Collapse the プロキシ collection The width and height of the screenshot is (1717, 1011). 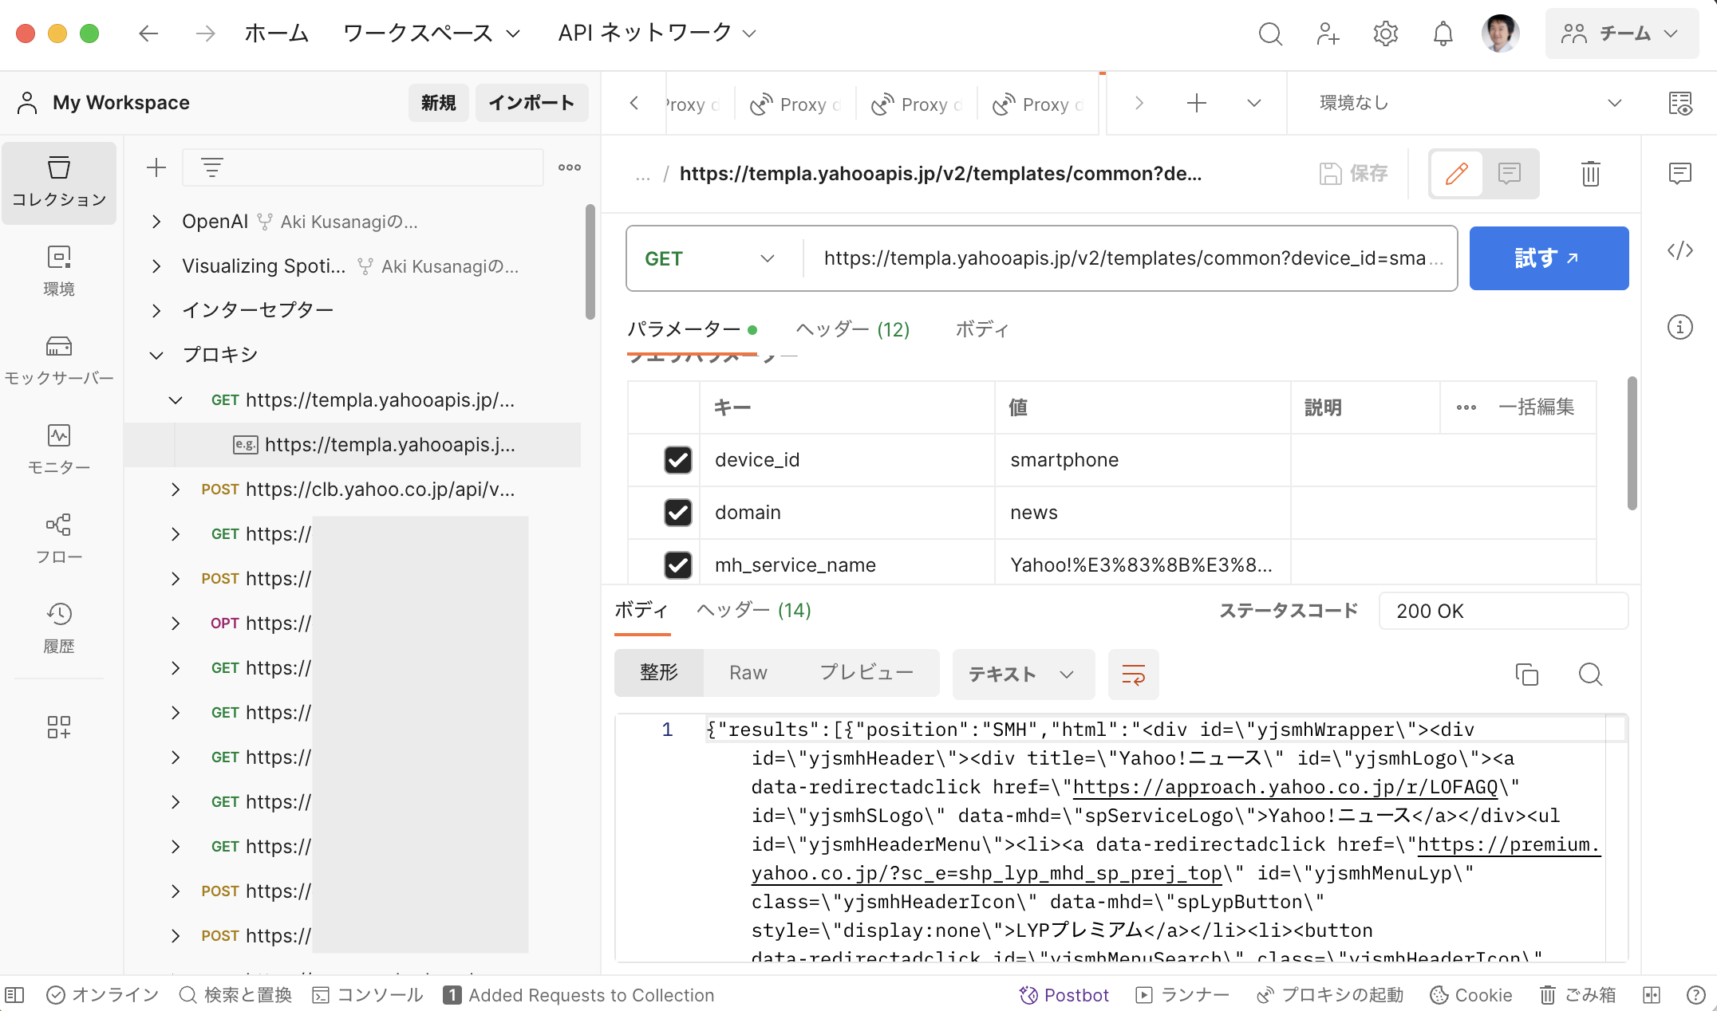coord(156,355)
